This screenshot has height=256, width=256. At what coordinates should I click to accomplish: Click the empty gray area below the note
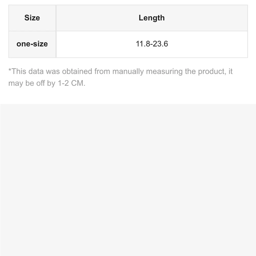point(128,179)
